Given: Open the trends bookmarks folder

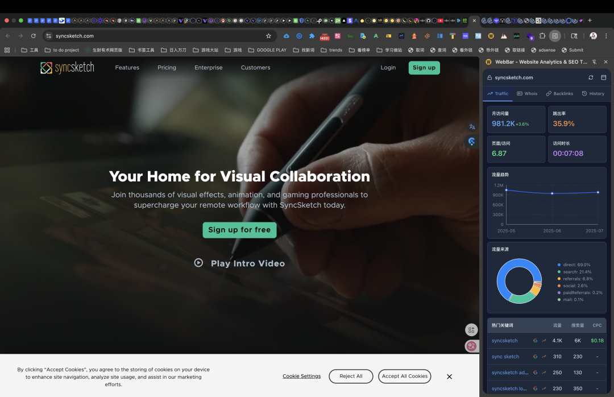Looking at the screenshot, I should point(331,50).
